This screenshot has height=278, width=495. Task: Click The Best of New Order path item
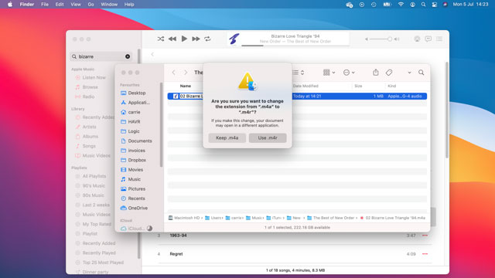click(x=330, y=218)
